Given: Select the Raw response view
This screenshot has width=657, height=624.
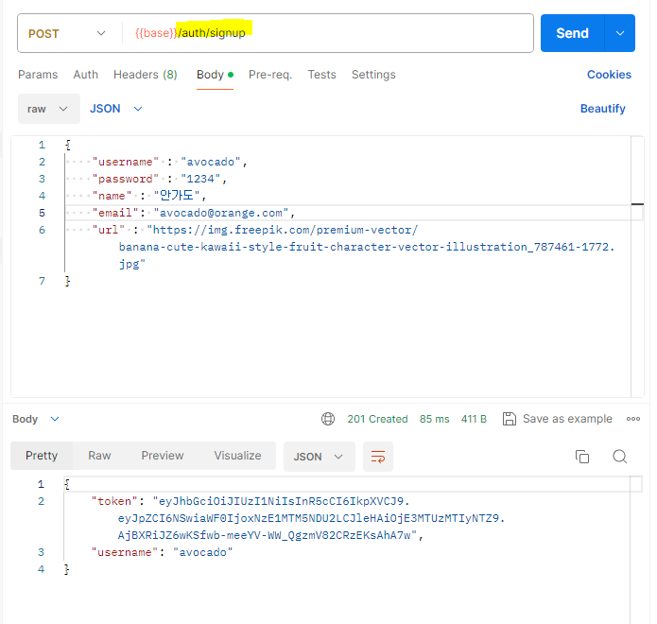Looking at the screenshot, I should [99, 456].
